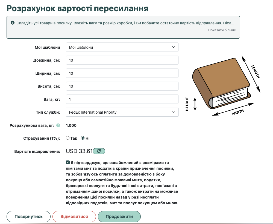Toggle the customs duties confirmation checkbox
This screenshot has height=224, width=273.
coord(68,162)
